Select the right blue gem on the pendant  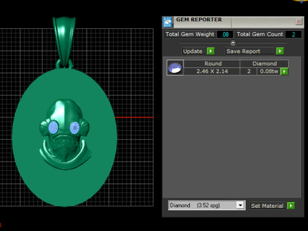74,128
